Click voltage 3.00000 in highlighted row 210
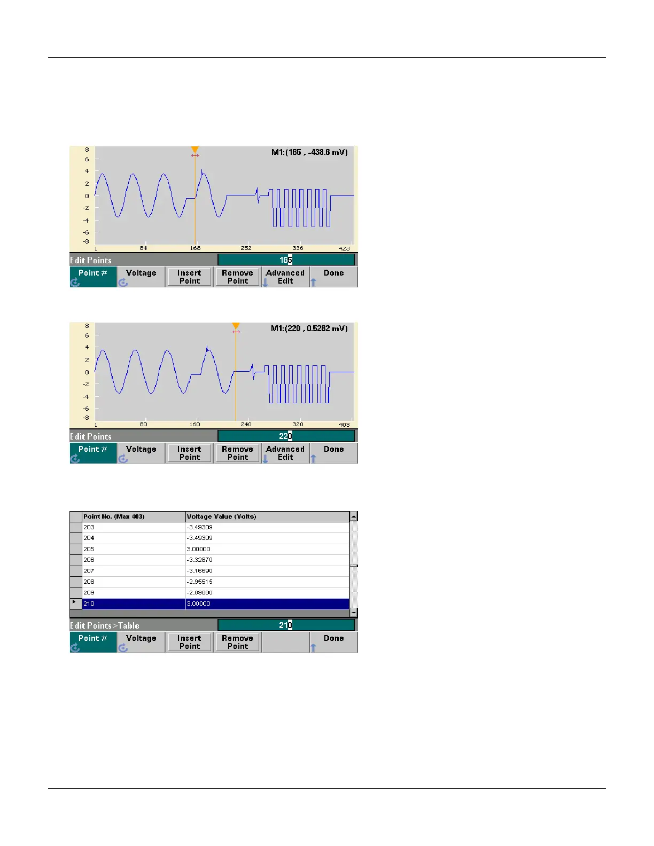Image resolution: width=654 pixels, height=846 pixels. point(267,604)
